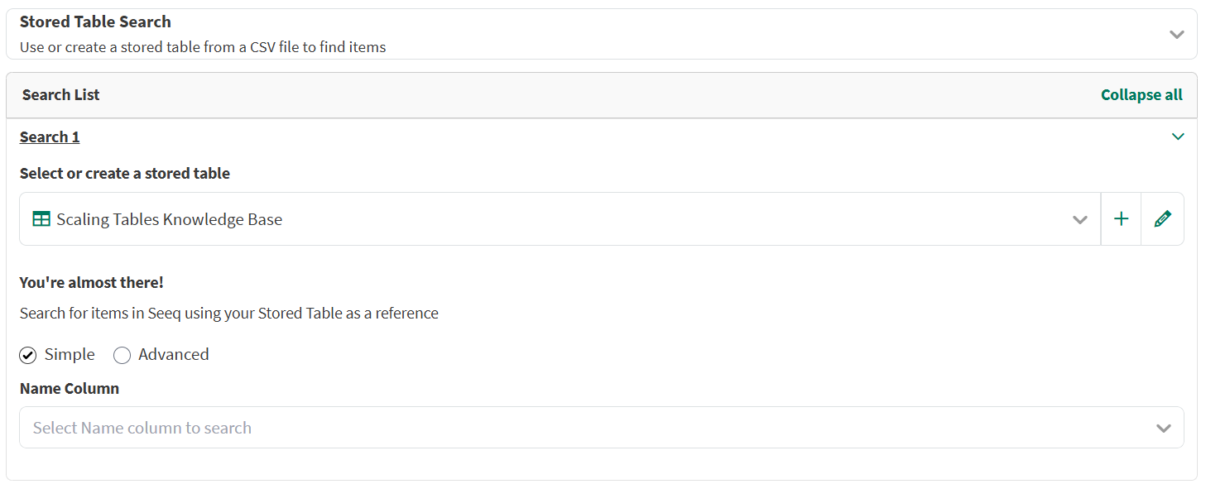Click the pencil icon to edit the stored table
The height and width of the screenshot is (484, 1206).
1162,219
